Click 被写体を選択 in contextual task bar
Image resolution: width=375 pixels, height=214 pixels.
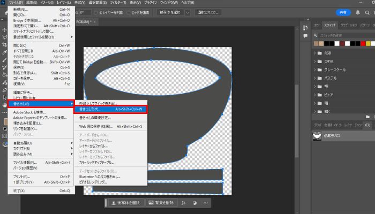click(x=126, y=203)
